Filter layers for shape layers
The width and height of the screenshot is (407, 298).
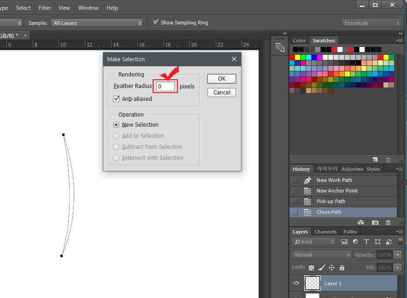tap(378, 242)
